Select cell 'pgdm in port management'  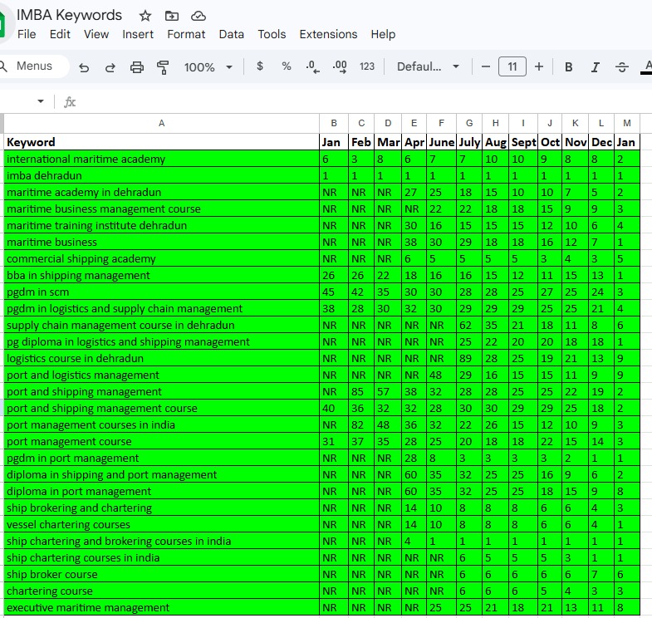point(161,459)
